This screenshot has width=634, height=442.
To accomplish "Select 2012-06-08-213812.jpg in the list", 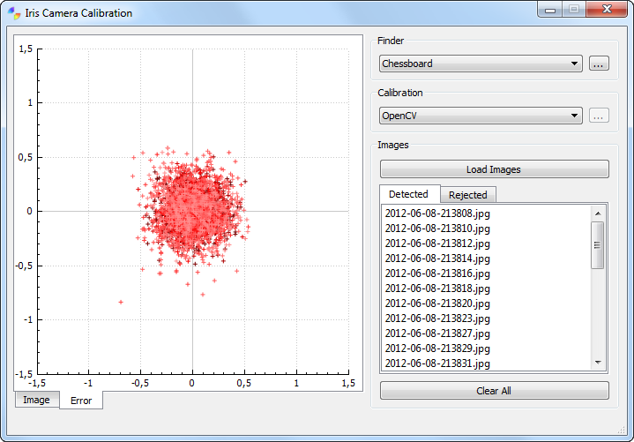I will (x=487, y=243).
